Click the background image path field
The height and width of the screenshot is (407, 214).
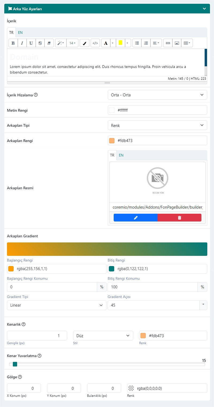coord(158,207)
